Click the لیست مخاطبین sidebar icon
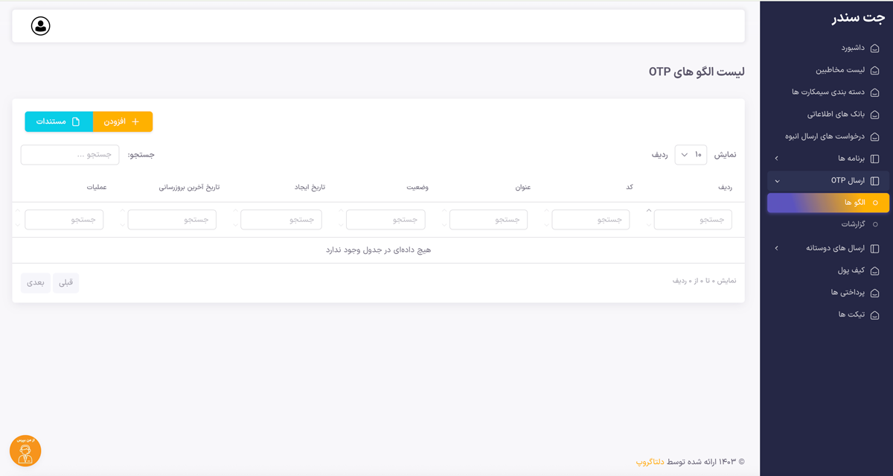893x476 pixels. pos(874,71)
